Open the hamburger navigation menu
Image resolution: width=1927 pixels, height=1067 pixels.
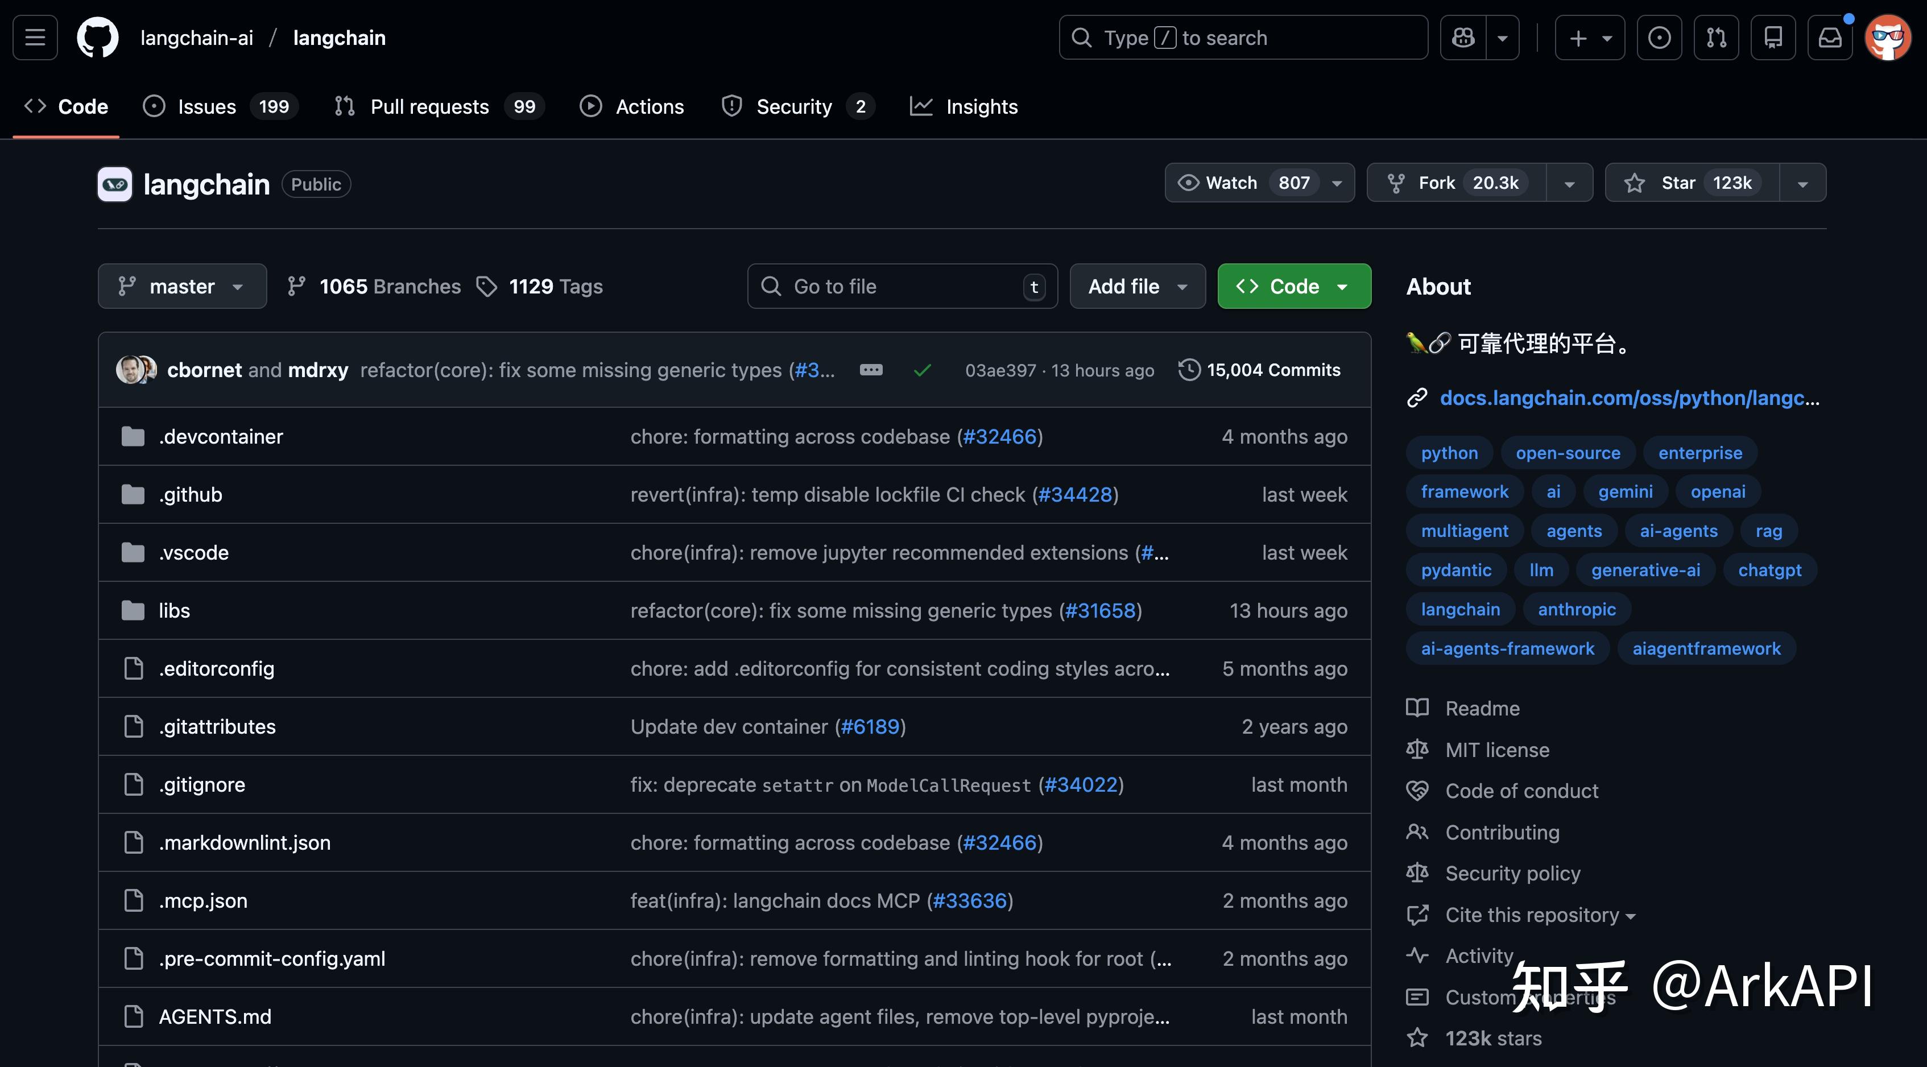point(35,38)
